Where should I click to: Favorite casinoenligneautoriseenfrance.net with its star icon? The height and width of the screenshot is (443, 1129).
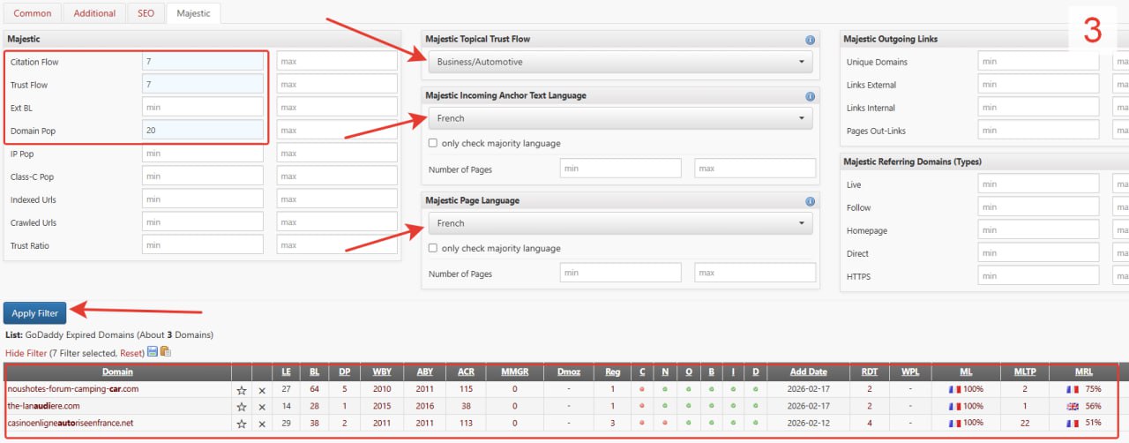pyautogui.click(x=241, y=424)
